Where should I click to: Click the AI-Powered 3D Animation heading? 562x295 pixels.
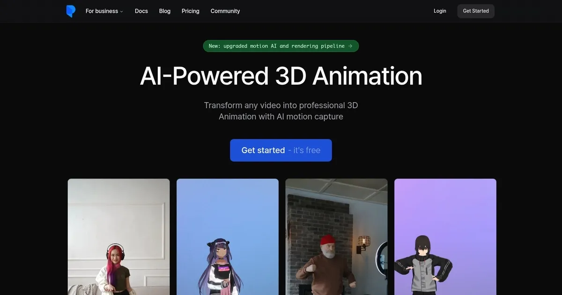pos(281,76)
